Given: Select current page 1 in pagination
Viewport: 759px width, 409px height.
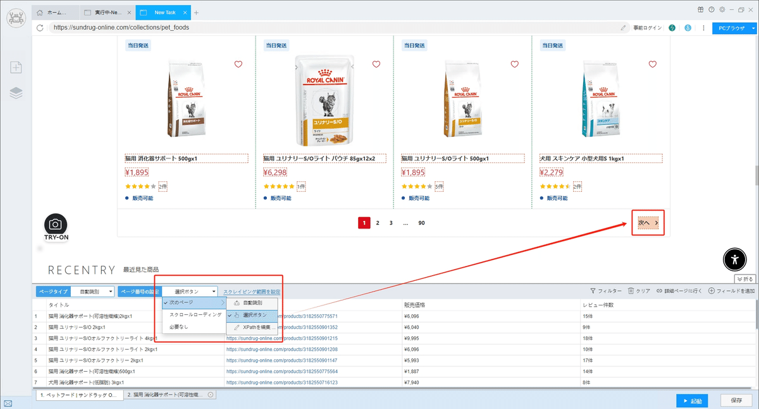Looking at the screenshot, I should tap(364, 223).
